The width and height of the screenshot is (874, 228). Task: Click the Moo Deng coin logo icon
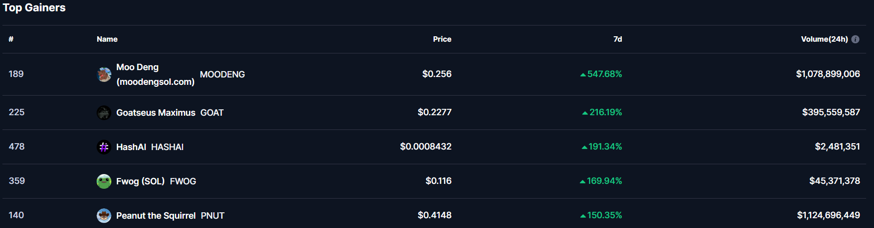pos(104,75)
